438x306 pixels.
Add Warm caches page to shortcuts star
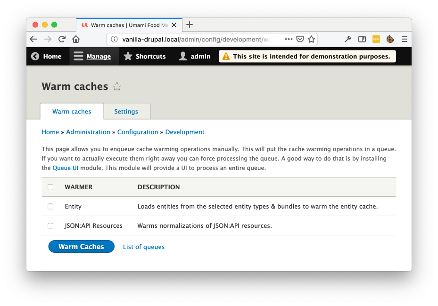click(117, 87)
